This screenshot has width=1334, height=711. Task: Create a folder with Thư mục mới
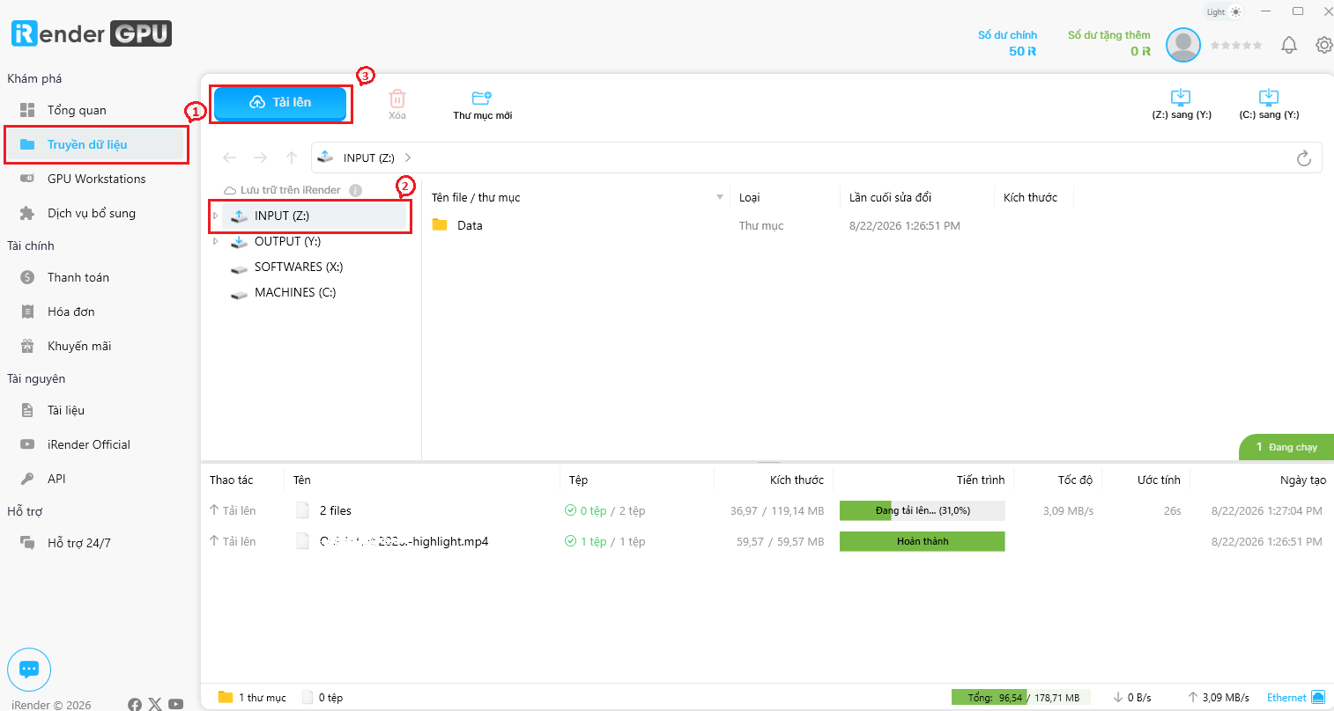click(482, 104)
